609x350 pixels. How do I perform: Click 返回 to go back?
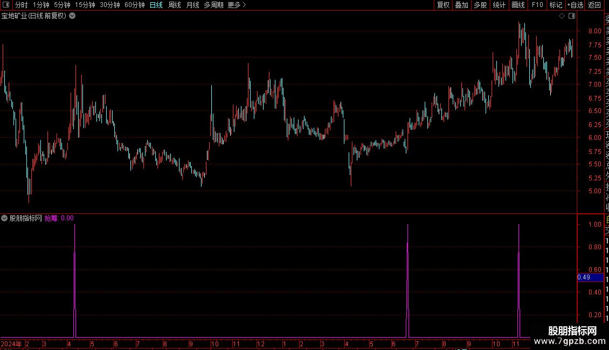pyautogui.click(x=594, y=5)
